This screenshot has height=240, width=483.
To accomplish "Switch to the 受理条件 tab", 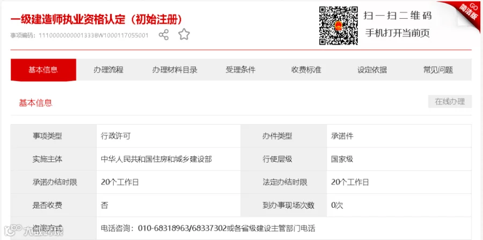I will [240, 70].
